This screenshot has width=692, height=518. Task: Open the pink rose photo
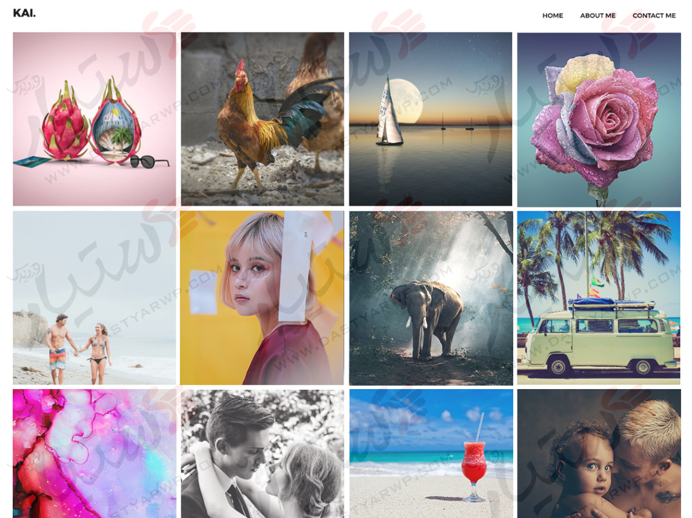tap(599, 119)
